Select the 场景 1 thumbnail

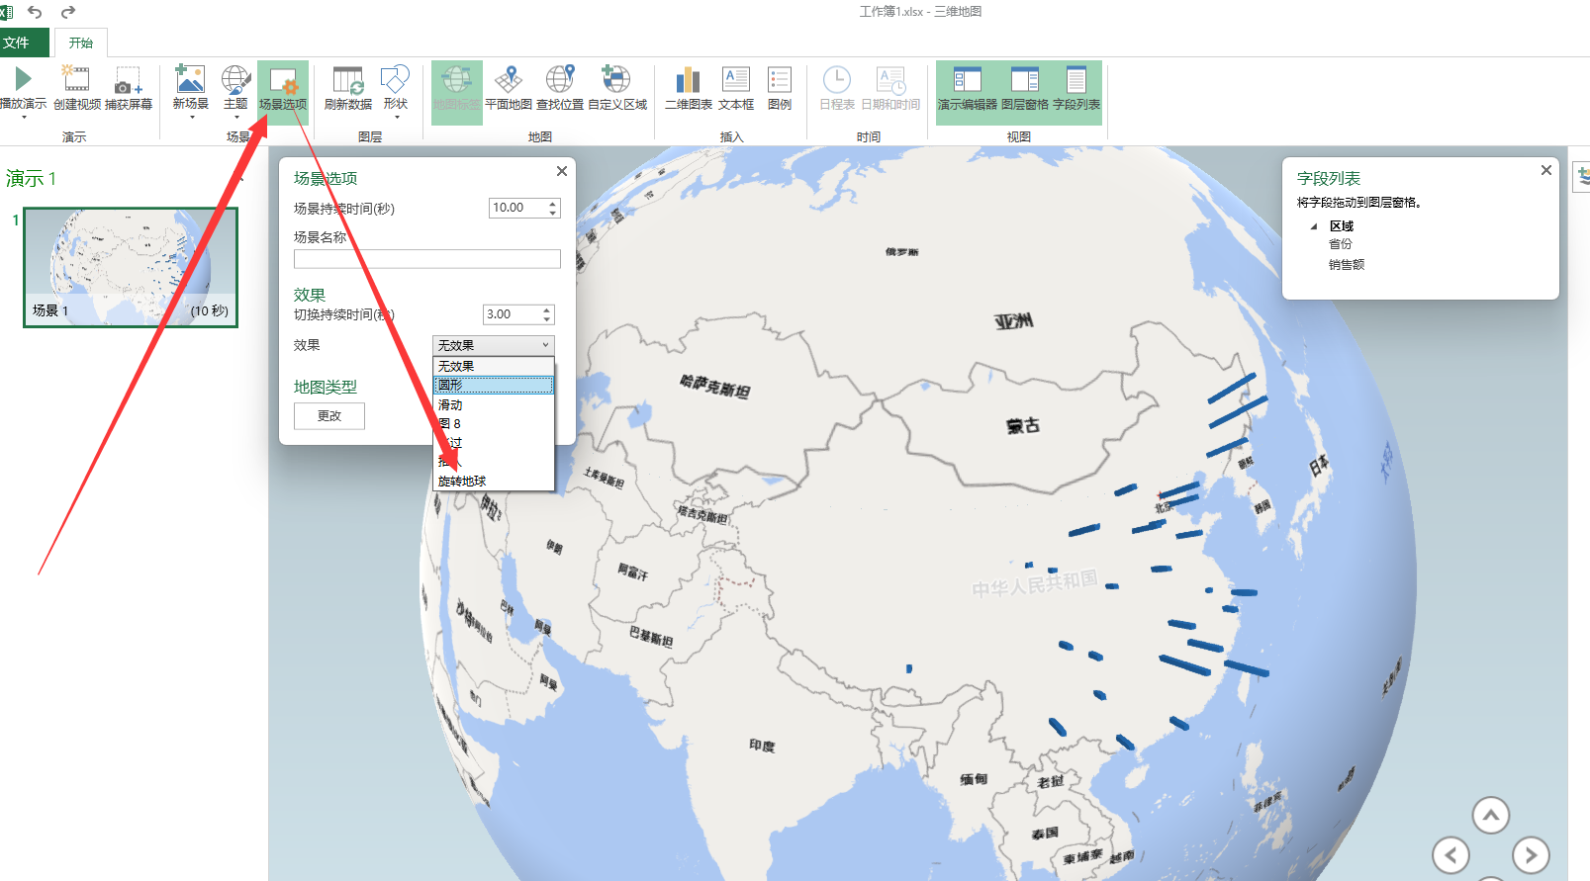(131, 267)
